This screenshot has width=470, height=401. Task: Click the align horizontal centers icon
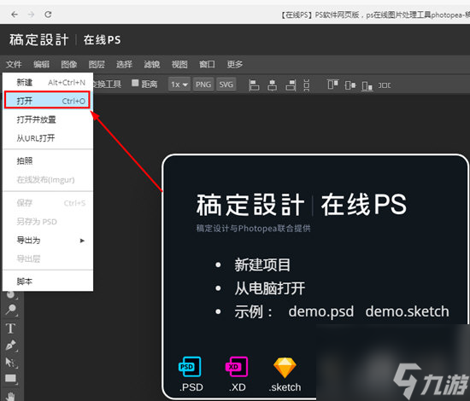click(x=272, y=85)
